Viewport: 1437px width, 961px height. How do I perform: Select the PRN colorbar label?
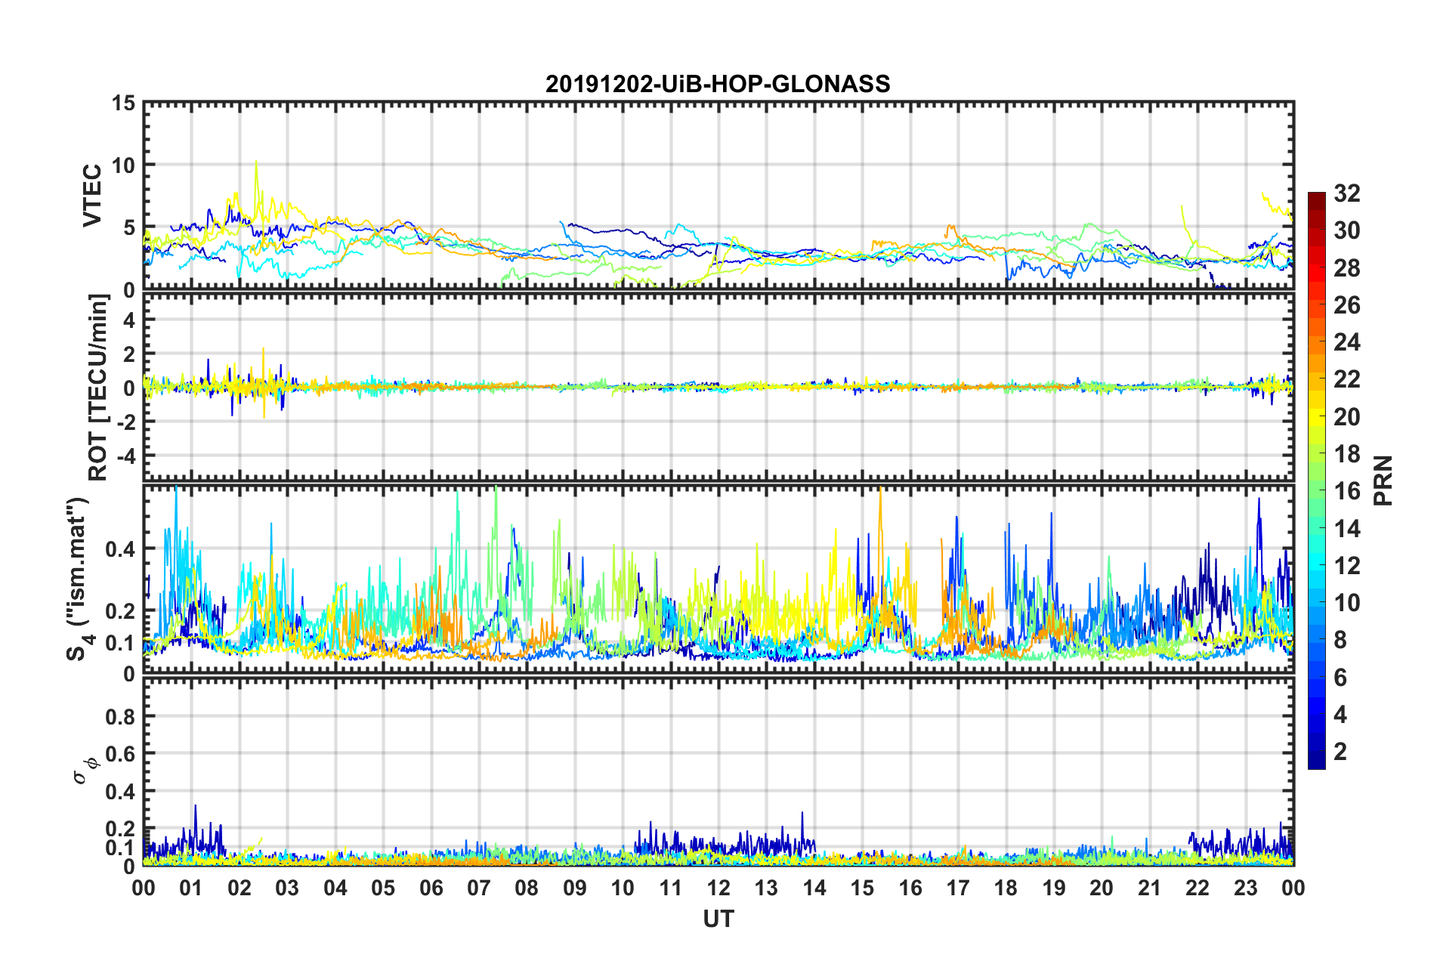pos(1383,480)
